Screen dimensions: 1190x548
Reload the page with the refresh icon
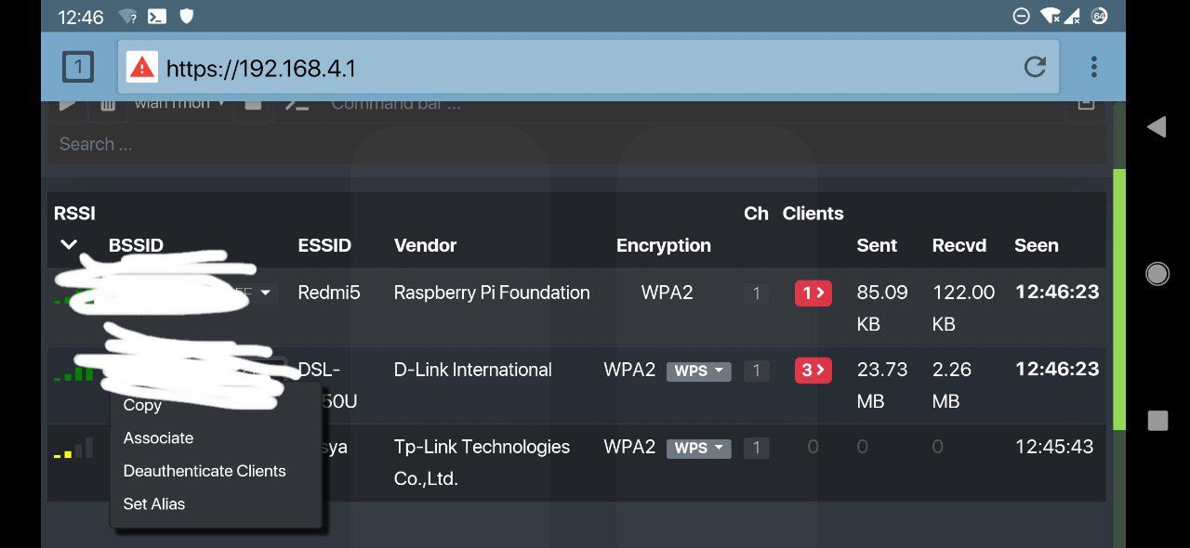(x=1035, y=67)
